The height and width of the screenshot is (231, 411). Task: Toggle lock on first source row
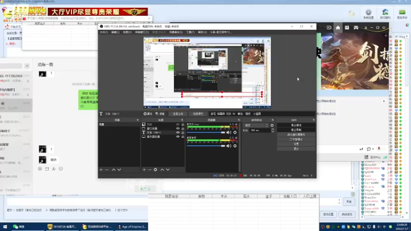click(183, 124)
